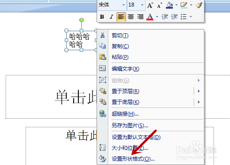Image resolution: width=230 pixels, height=165 pixels.
Task: Open 超链接(H)... dialog
Action: [x=151, y=113]
